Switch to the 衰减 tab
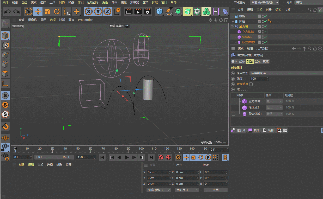323x199 pixels. 266,61
